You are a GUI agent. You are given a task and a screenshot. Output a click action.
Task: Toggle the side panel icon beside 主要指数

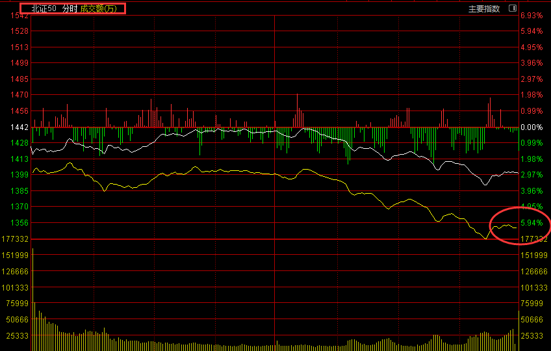pyautogui.click(x=513, y=8)
